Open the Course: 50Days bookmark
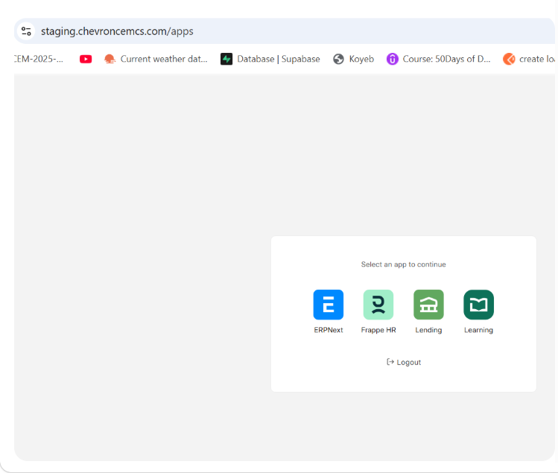The height and width of the screenshot is (473, 558). 446,59
